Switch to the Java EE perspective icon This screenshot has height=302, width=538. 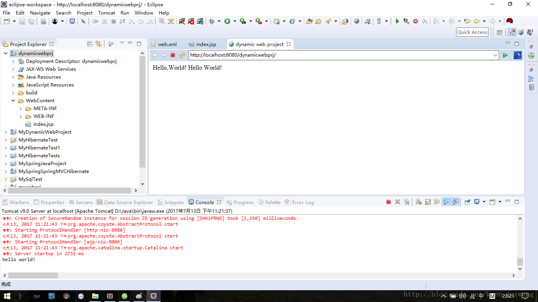512,32
